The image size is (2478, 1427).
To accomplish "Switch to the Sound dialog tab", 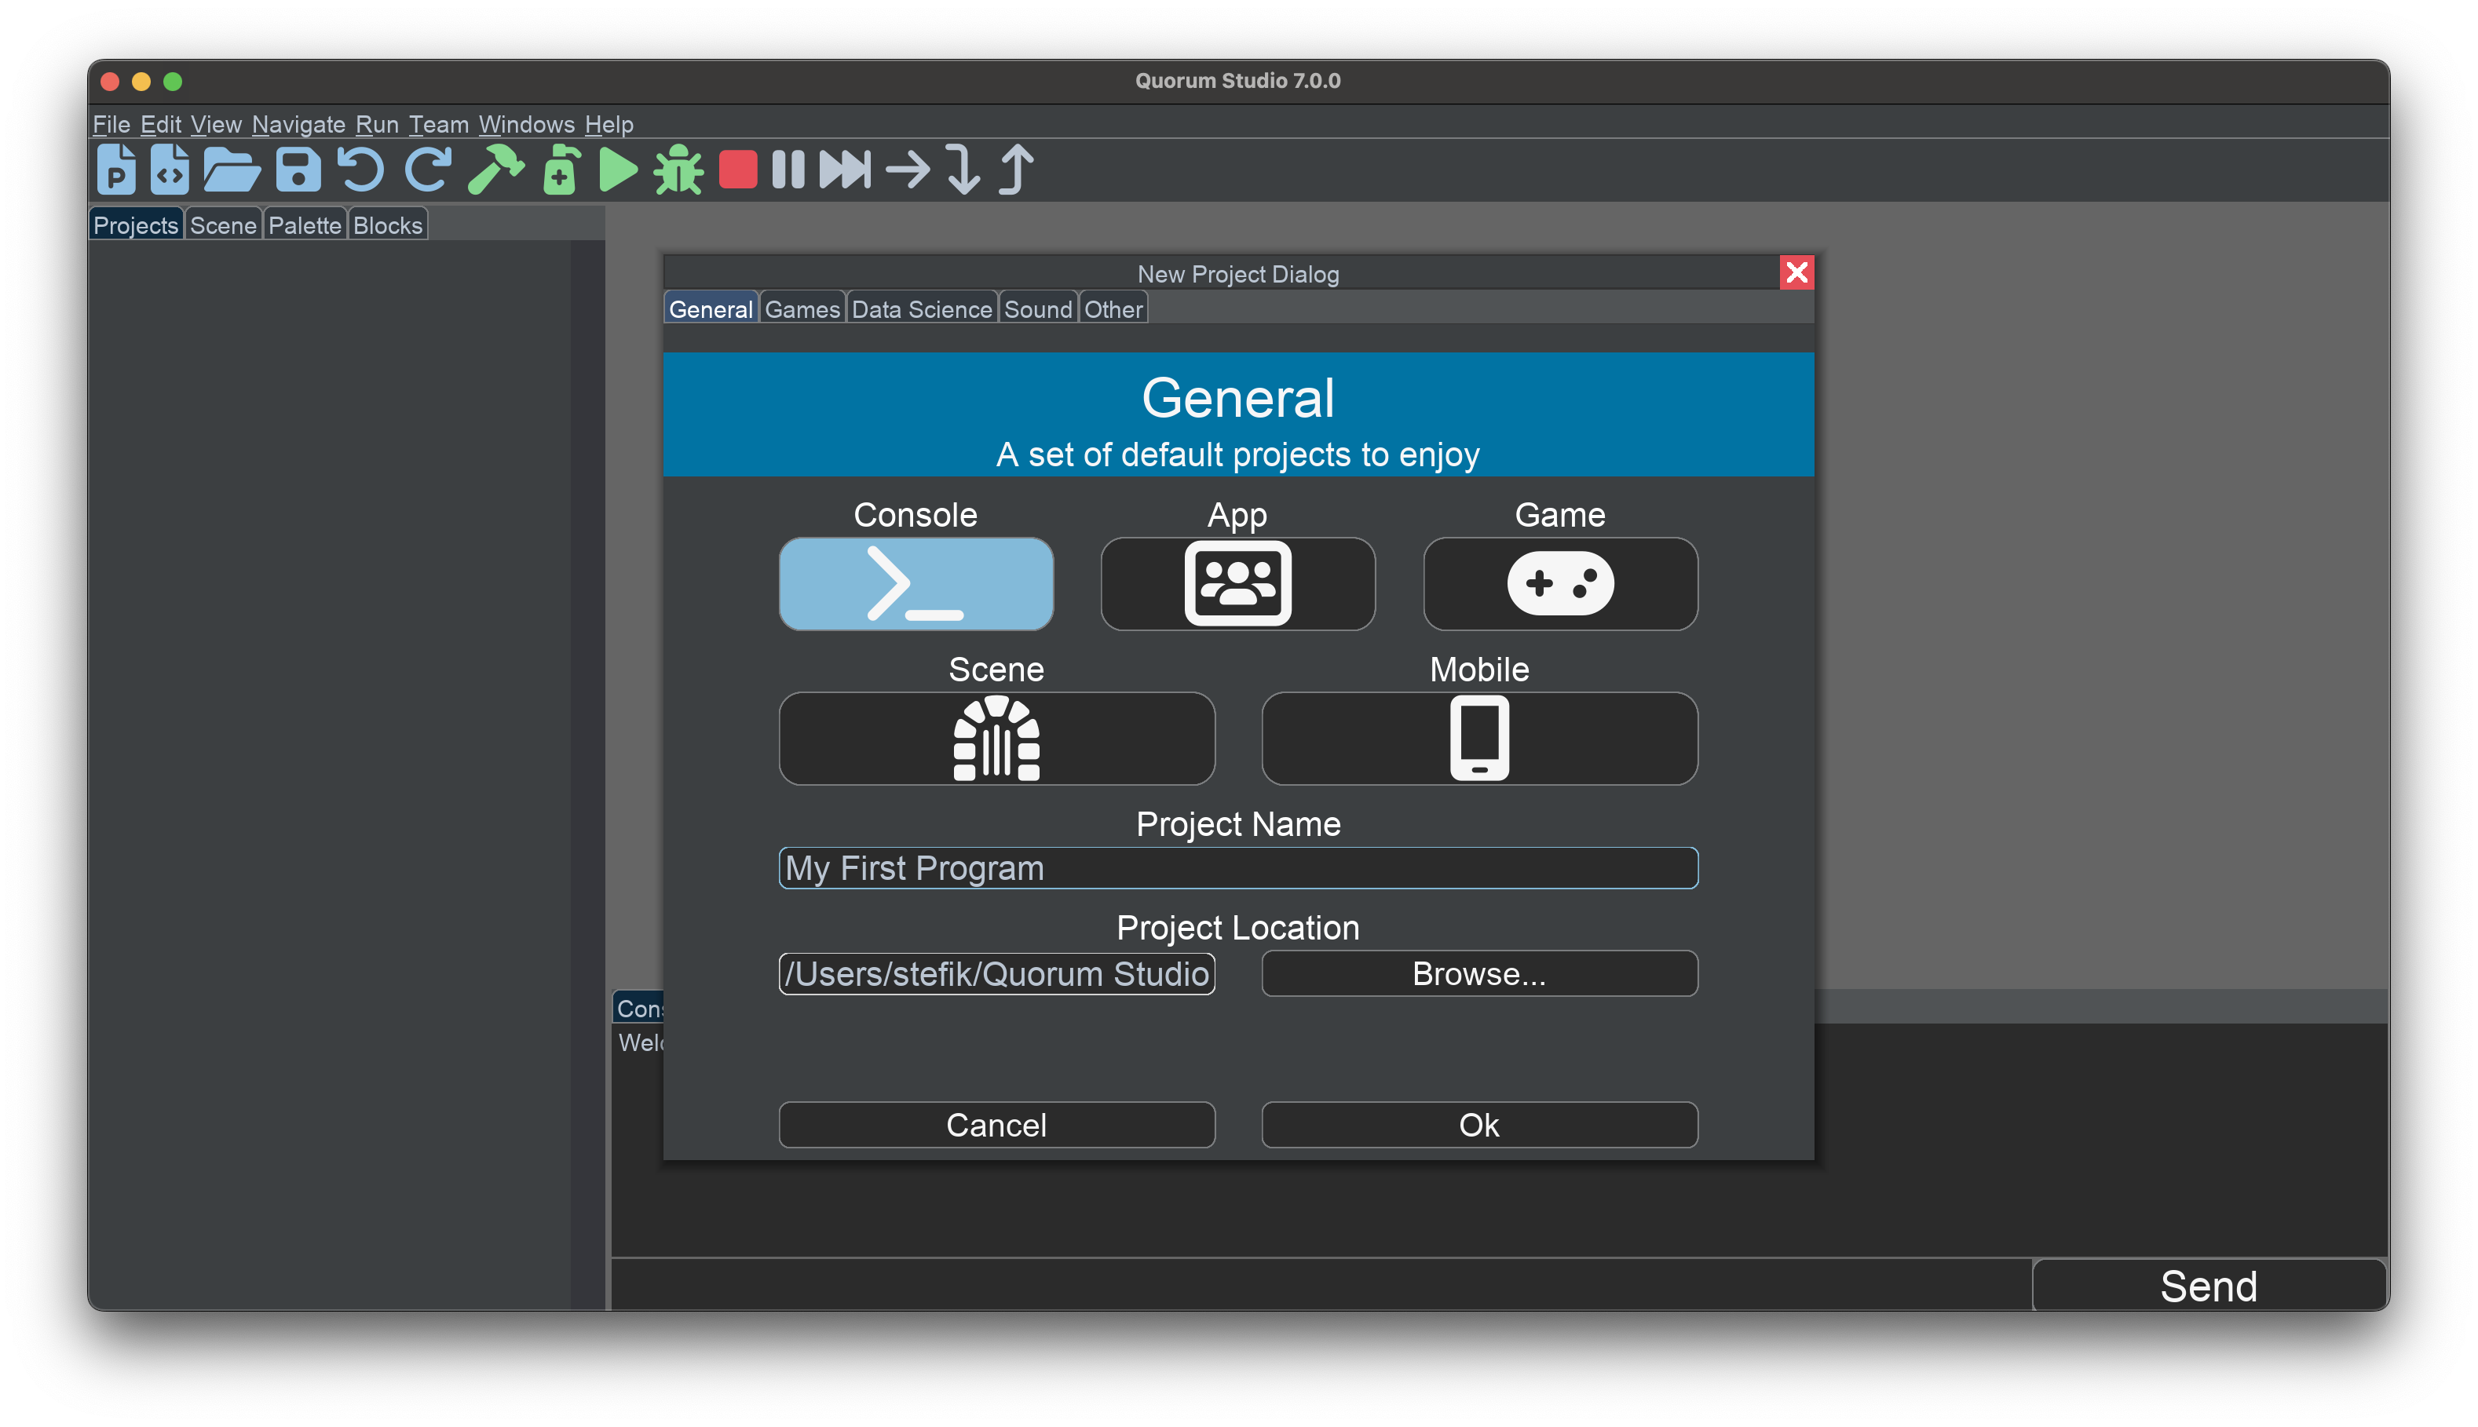I will 1038,308.
